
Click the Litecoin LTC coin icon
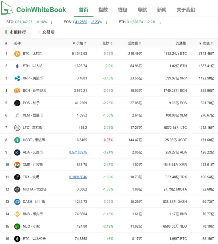(x=17, y=128)
